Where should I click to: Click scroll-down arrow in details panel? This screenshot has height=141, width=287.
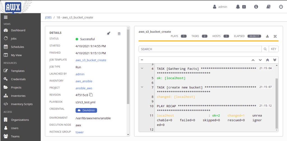click(x=128, y=135)
